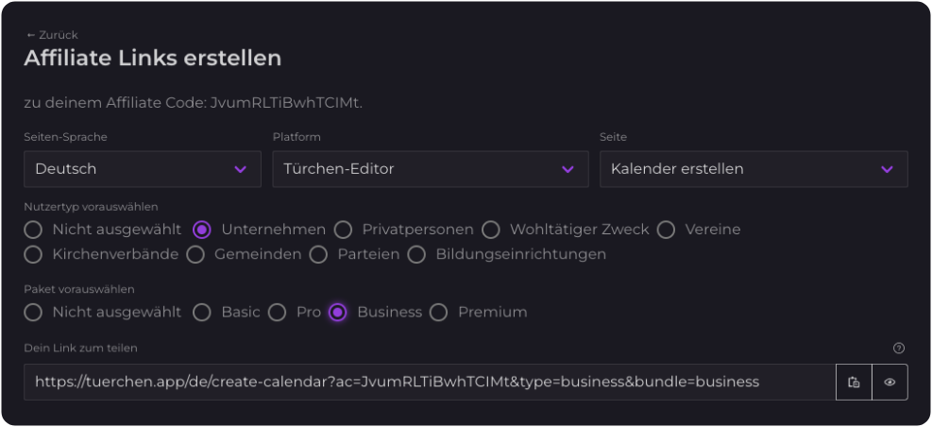Select Kirchenverbände radio button
932x427 pixels.
(34, 254)
